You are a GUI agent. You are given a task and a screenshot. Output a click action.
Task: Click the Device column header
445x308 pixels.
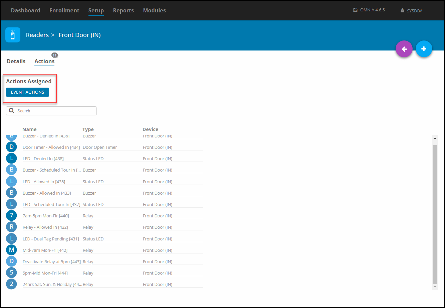pos(151,129)
